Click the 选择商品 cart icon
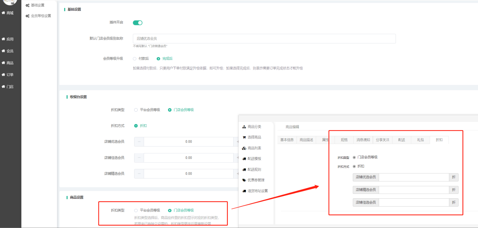The width and height of the screenshot is (478, 228). tap(244, 138)
